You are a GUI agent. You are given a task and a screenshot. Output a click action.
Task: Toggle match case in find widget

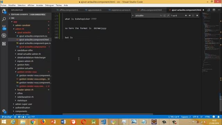(161, 16)
